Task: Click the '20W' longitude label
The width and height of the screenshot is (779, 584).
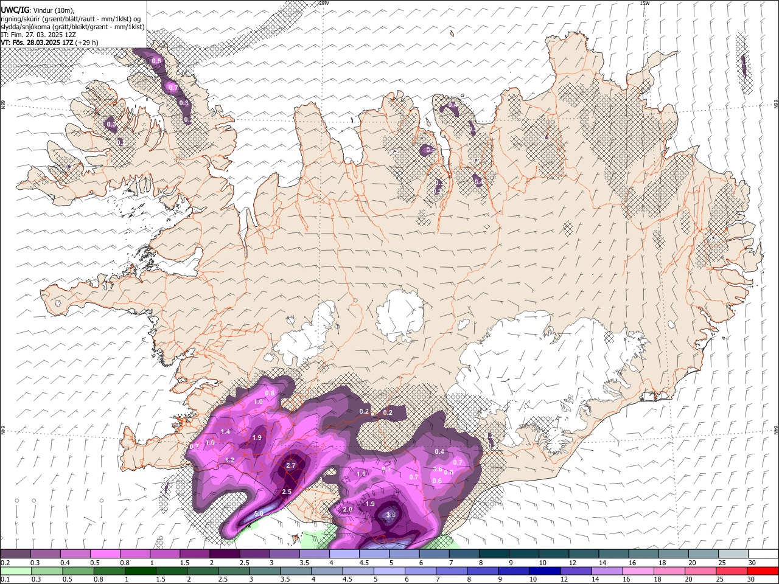Action: [x=324, y=3]
